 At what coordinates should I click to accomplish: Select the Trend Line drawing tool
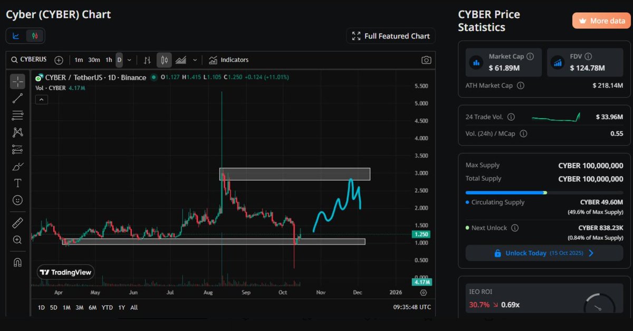pyautogui.click(x=17, y=98)
